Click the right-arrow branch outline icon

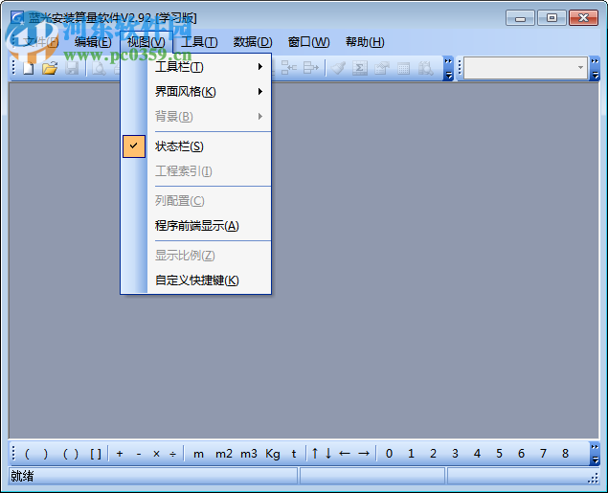311,67
